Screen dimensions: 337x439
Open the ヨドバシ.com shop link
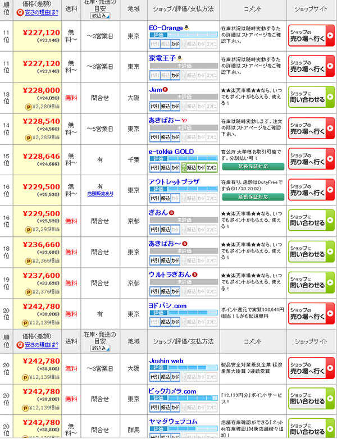[x=168, y=306]
